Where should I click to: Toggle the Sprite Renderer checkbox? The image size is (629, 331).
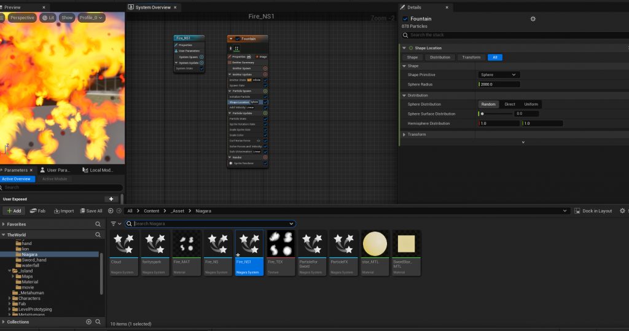pyautogui.click(x=265, y=163)
